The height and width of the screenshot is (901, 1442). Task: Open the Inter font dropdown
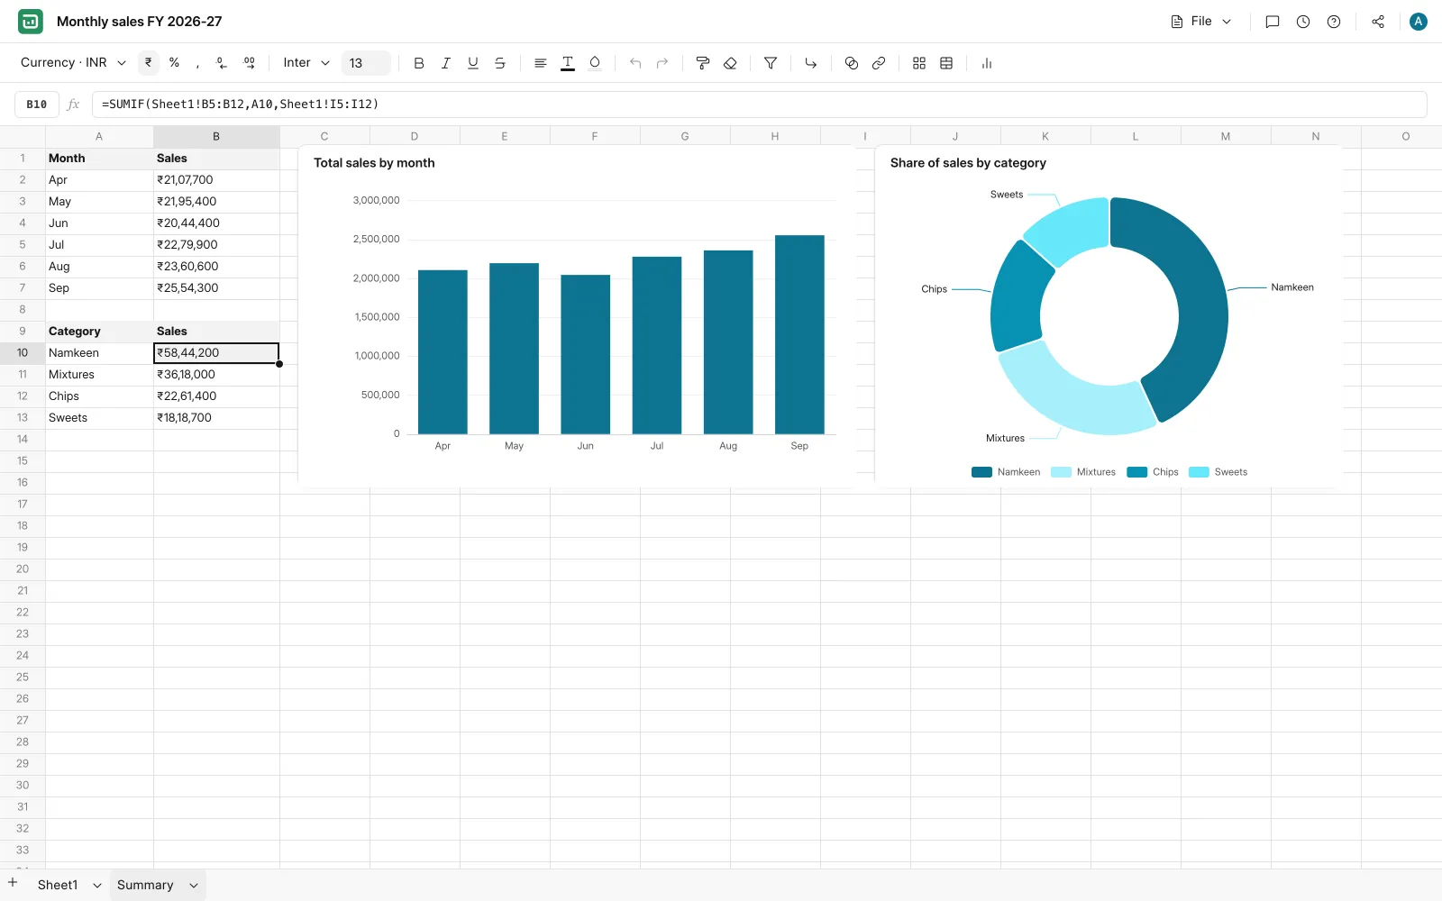pos(306,63)
